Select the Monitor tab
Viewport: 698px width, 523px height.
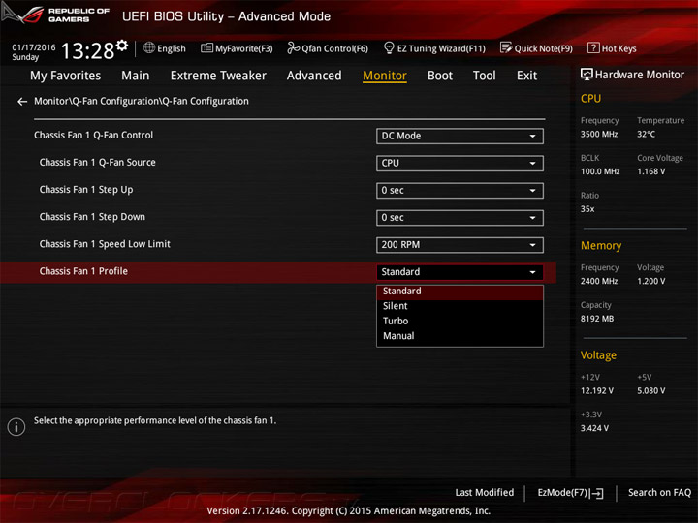385,76
